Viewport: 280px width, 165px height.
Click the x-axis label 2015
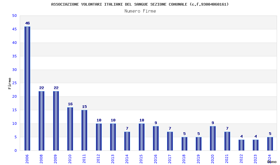pos(141,159)
